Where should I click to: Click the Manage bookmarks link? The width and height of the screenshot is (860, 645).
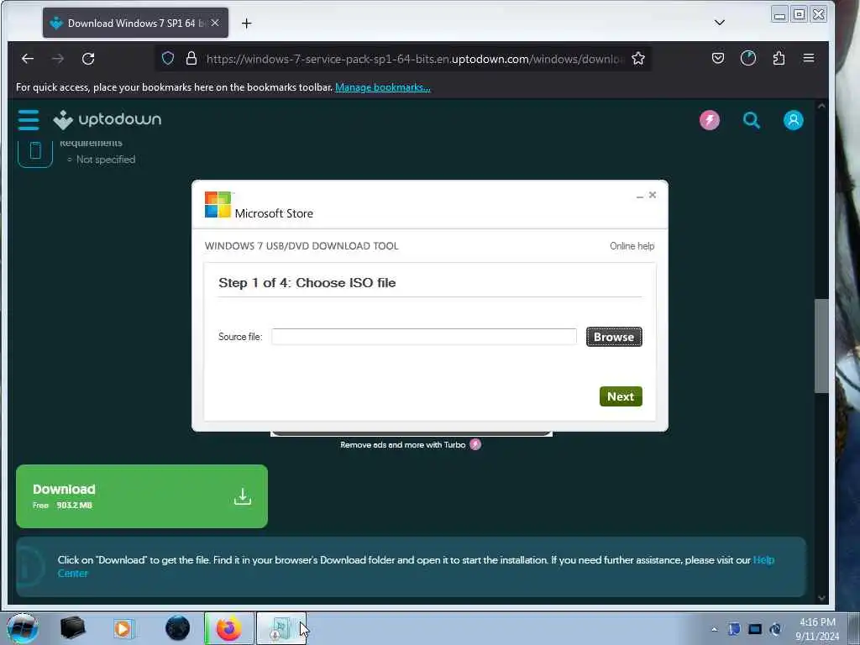pyautogui.click(x=382, y=87)
